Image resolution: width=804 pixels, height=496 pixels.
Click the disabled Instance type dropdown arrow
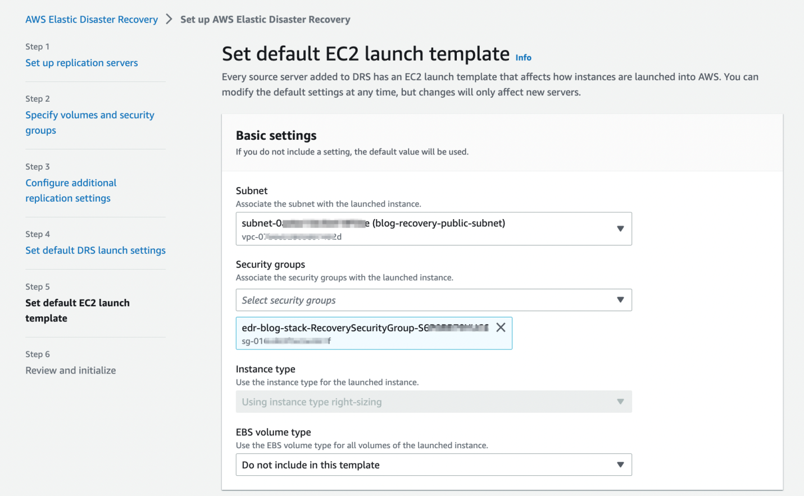click(620, 402)
